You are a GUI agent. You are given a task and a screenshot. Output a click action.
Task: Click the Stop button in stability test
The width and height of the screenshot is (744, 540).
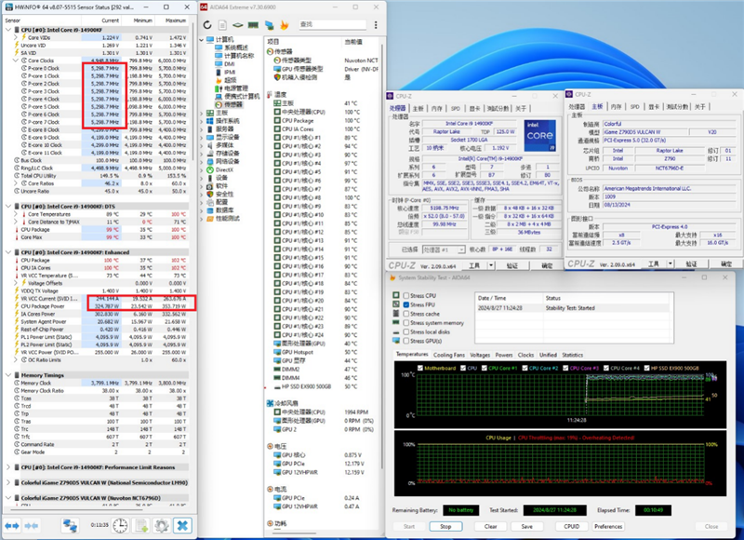tap(445, 526)
